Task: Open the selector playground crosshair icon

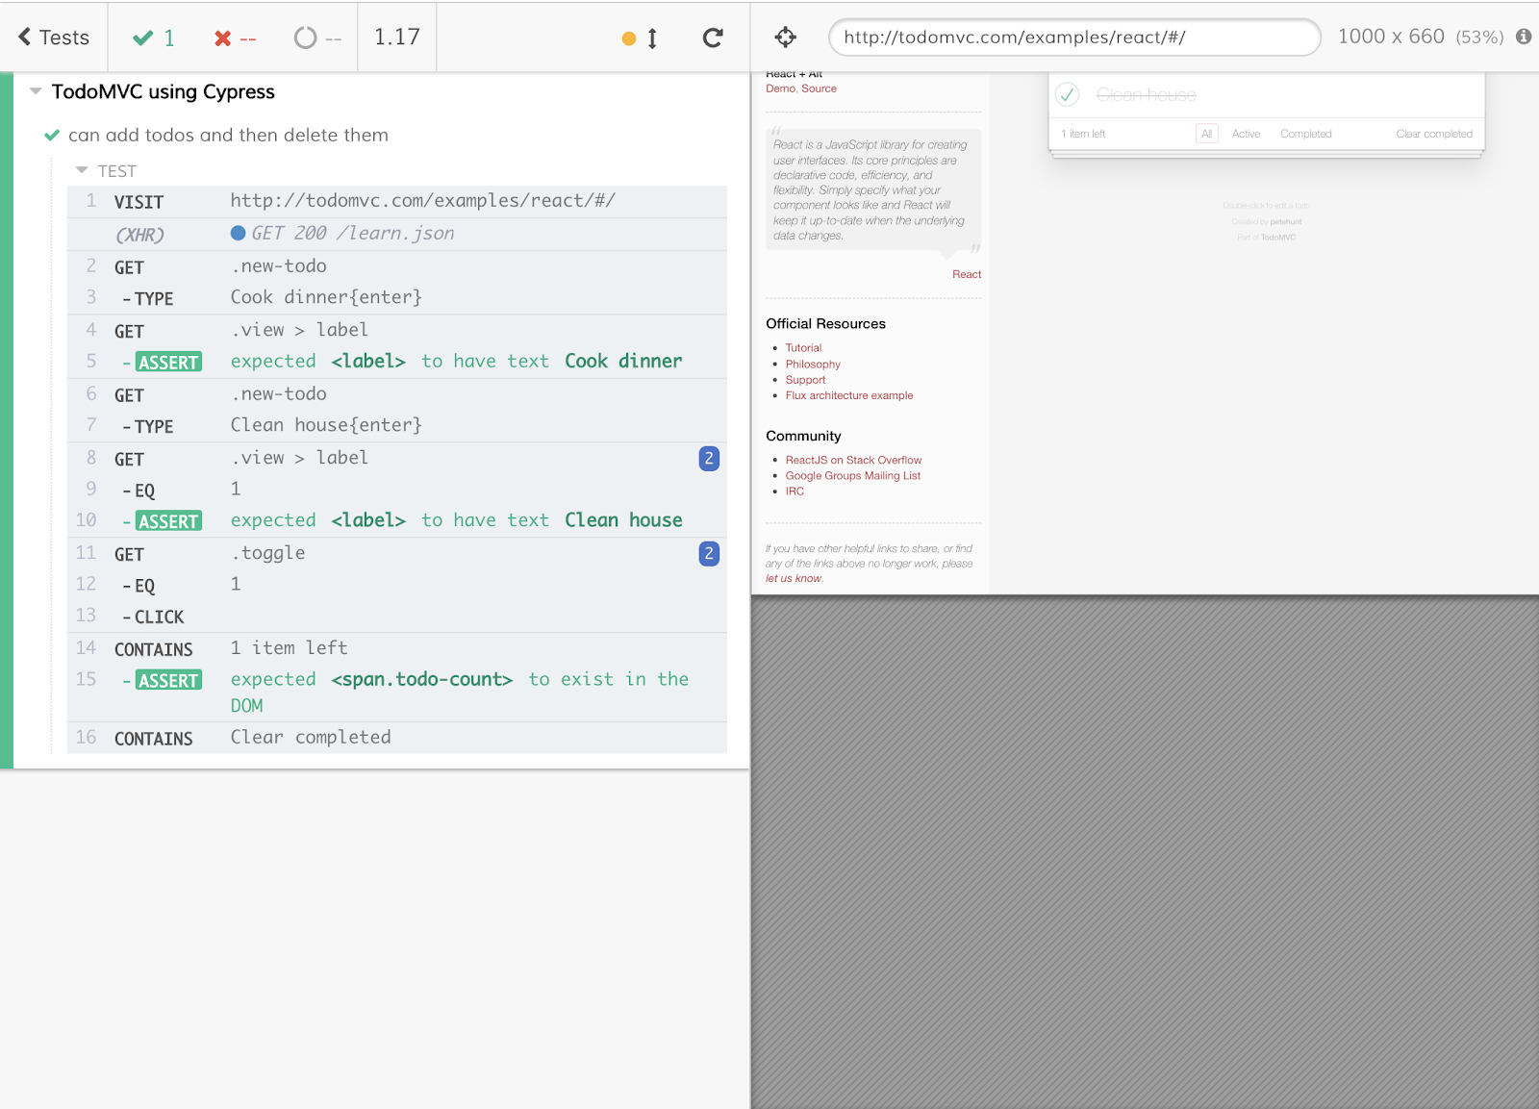Action: (785, 38)
